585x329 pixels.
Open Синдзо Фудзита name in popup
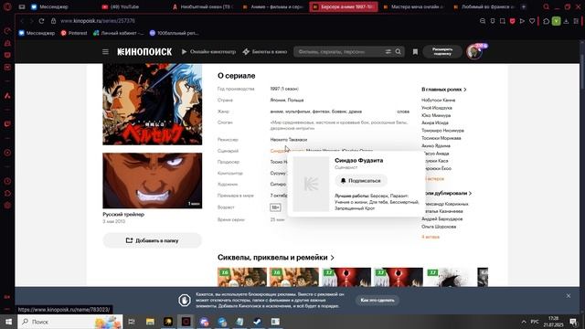(x=359, y=161)
